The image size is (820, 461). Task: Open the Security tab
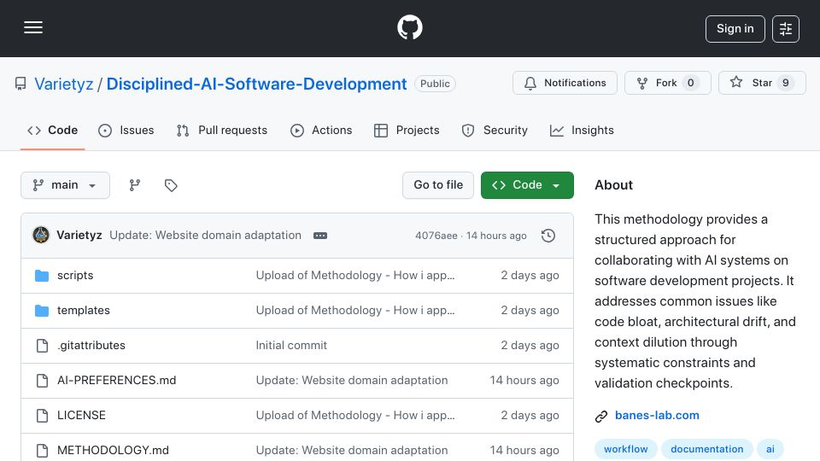(x=495, y=130)
